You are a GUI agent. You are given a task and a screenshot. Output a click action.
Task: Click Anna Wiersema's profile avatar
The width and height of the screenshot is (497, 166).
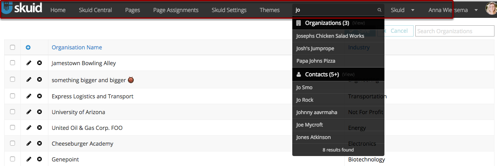coord(491,9)
